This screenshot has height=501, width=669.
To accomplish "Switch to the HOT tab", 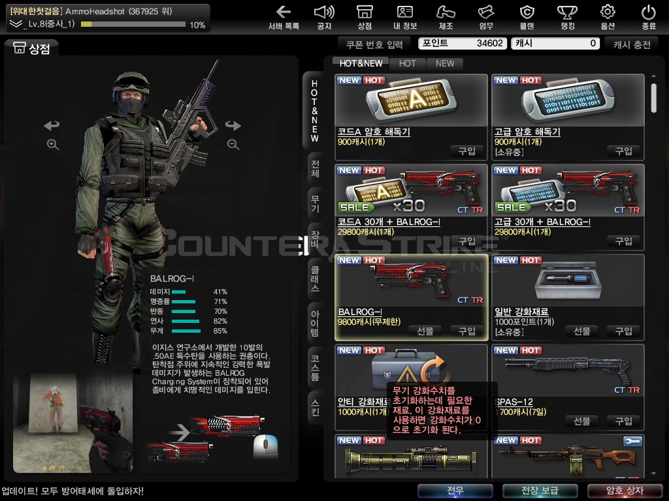I will (408, 63).
